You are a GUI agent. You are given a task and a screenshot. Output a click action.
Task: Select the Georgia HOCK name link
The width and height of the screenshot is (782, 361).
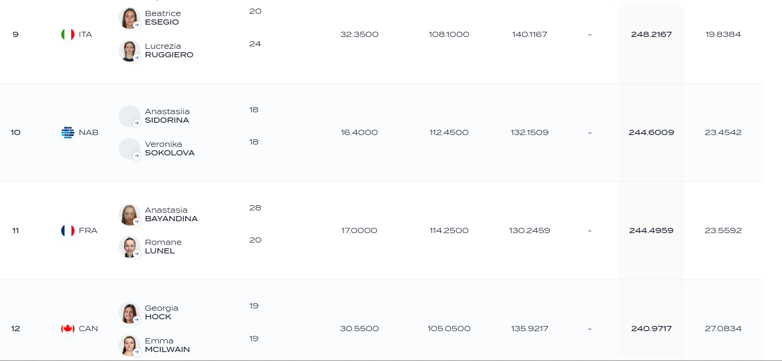coord(161,312)
